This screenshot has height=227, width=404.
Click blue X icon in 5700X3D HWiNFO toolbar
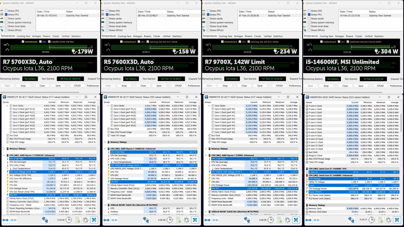point(94,220)
